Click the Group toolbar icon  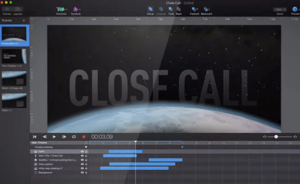tap(150, 9)
